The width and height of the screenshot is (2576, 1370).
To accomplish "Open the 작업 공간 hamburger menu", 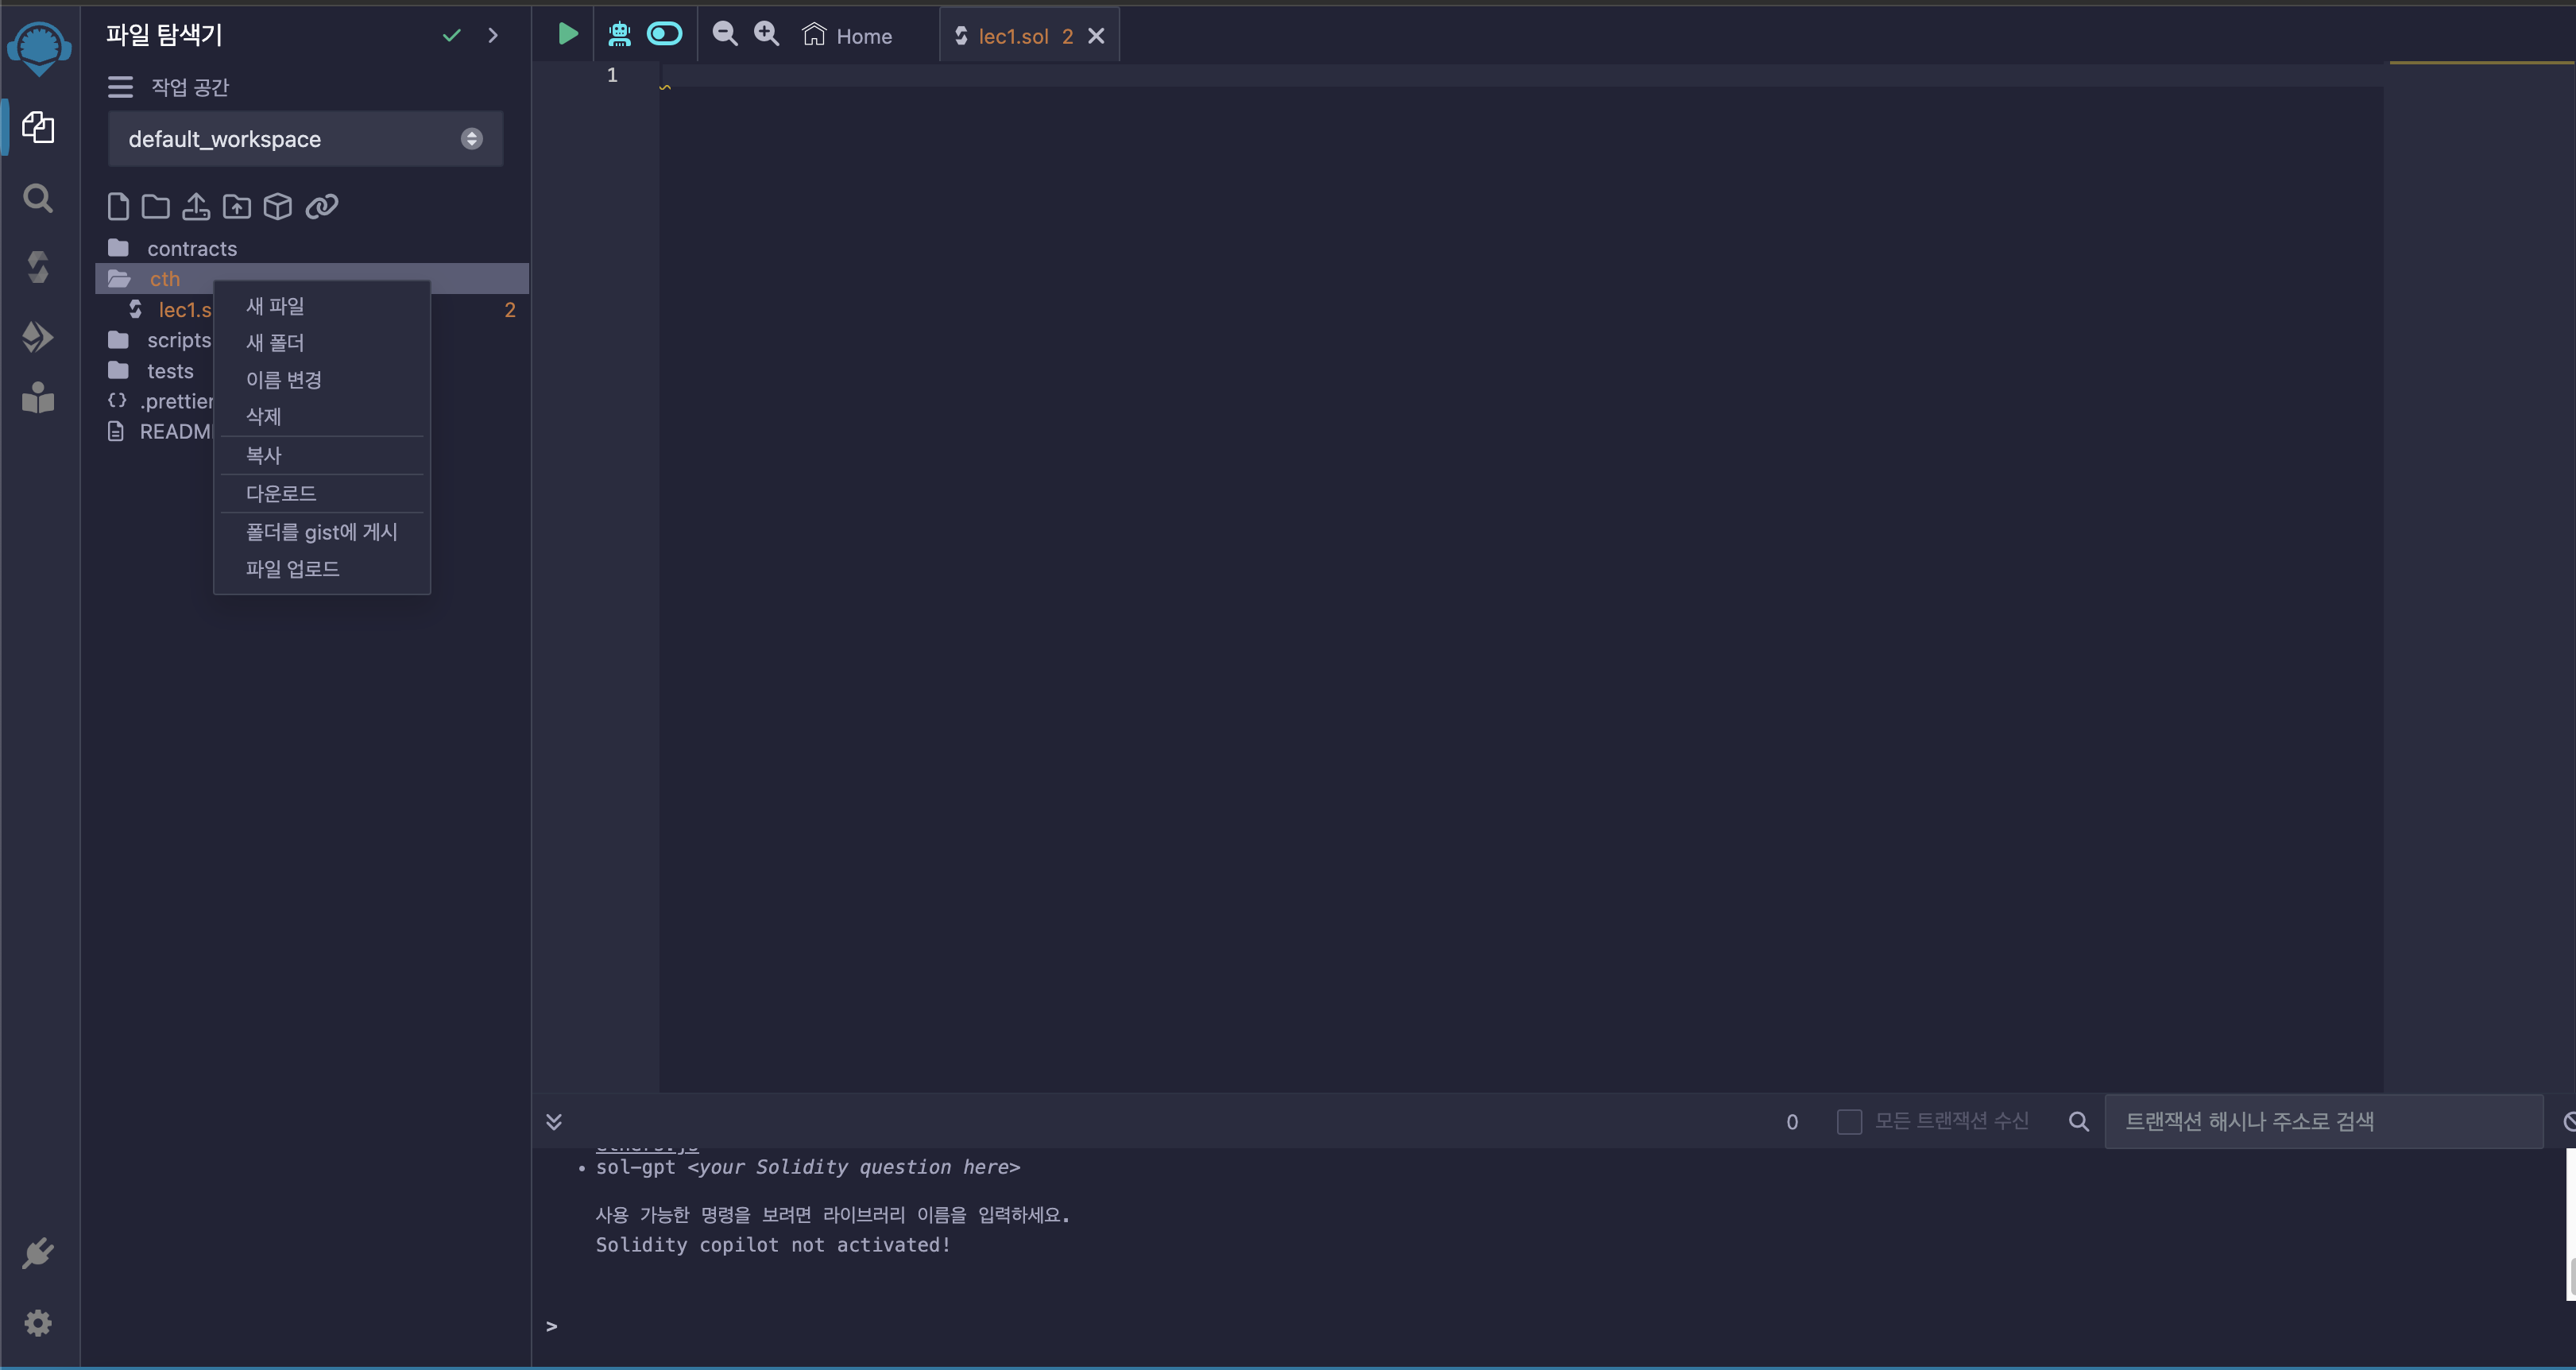I will coord(120,87).
